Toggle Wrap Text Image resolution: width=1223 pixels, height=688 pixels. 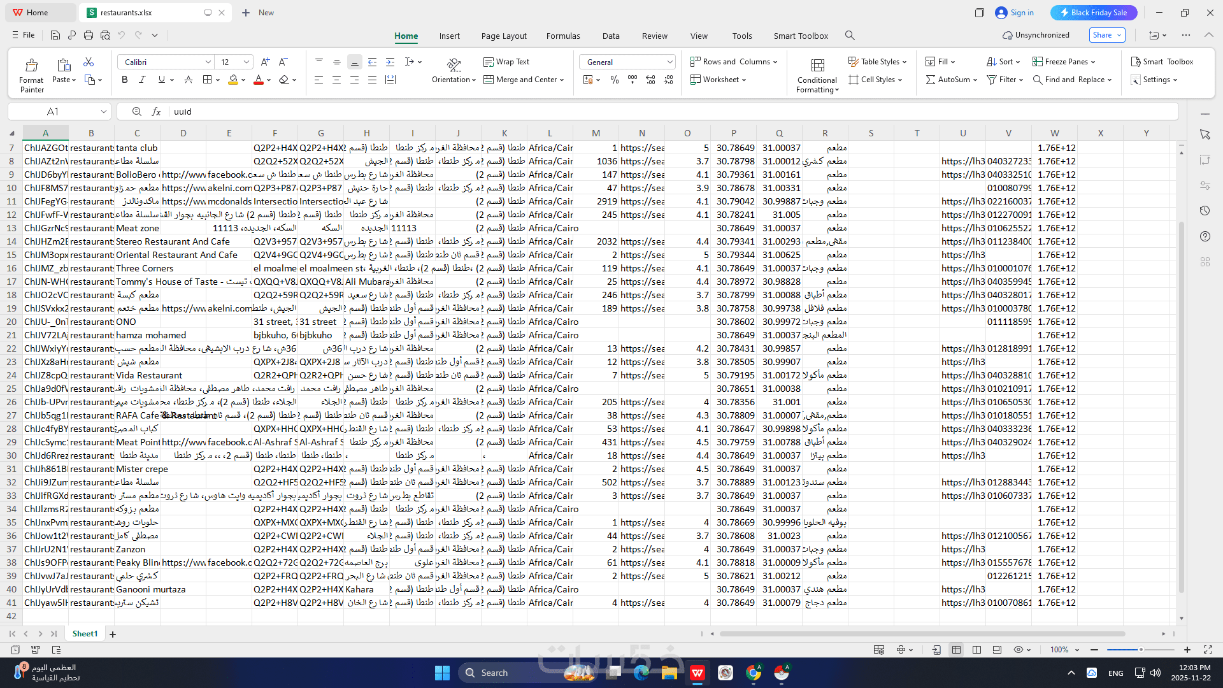coord(506,62)
